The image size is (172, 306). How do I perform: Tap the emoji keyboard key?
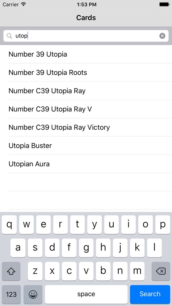point(33,294)
